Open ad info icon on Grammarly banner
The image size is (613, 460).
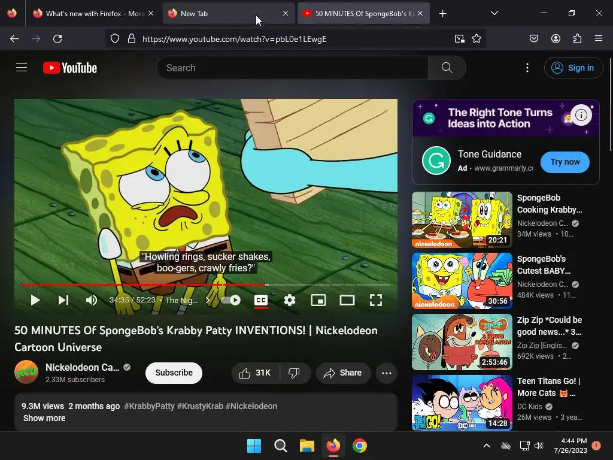click(581, 115)
